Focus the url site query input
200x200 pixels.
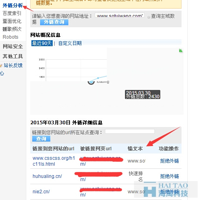(x=130, y=131)
